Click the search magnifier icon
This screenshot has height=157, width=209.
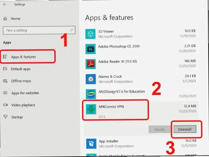coord(72,30)
